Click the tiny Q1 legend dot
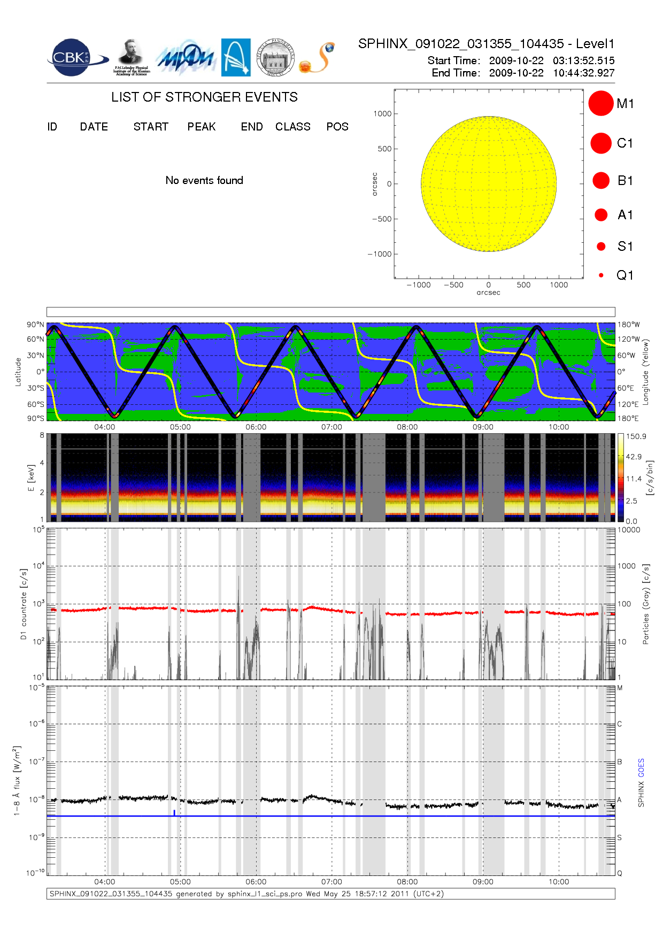 click(x=601, y=275)
